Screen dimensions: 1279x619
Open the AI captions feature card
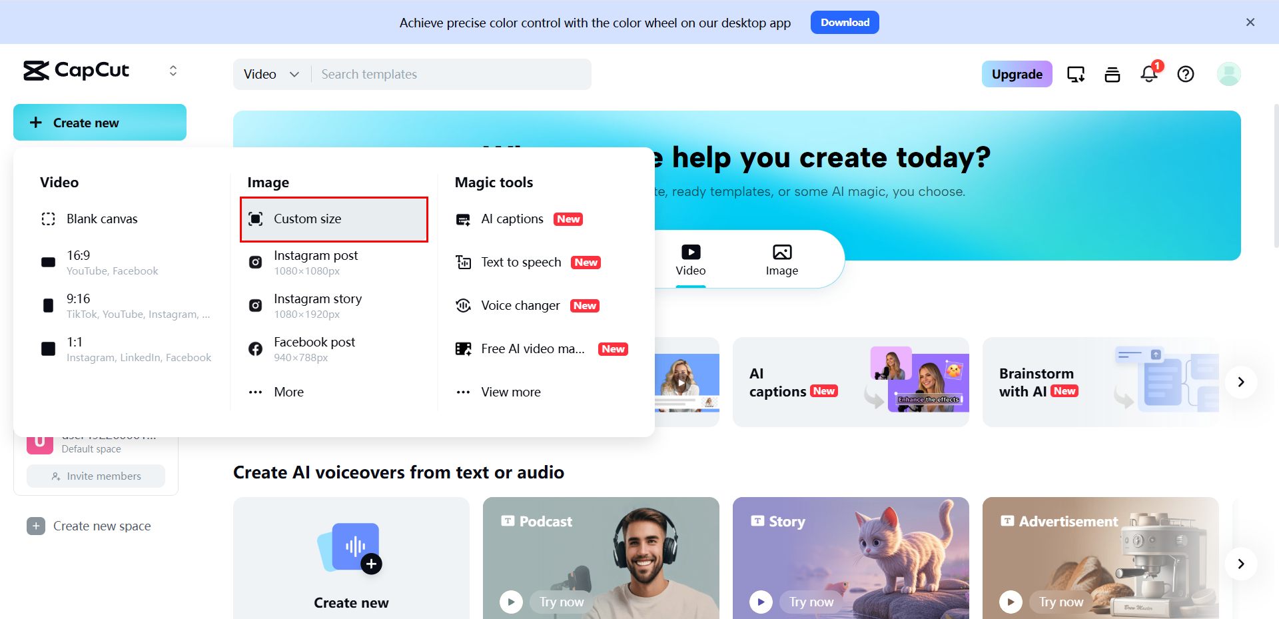851,382
